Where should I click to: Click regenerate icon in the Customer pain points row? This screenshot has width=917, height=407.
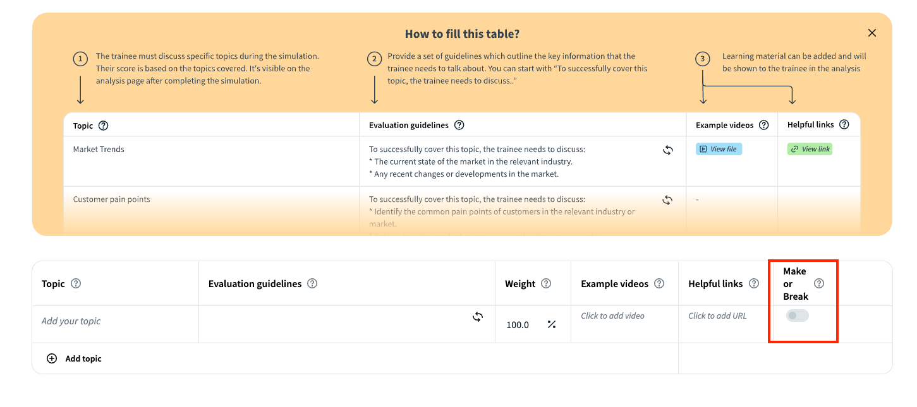tap(667, 200)
